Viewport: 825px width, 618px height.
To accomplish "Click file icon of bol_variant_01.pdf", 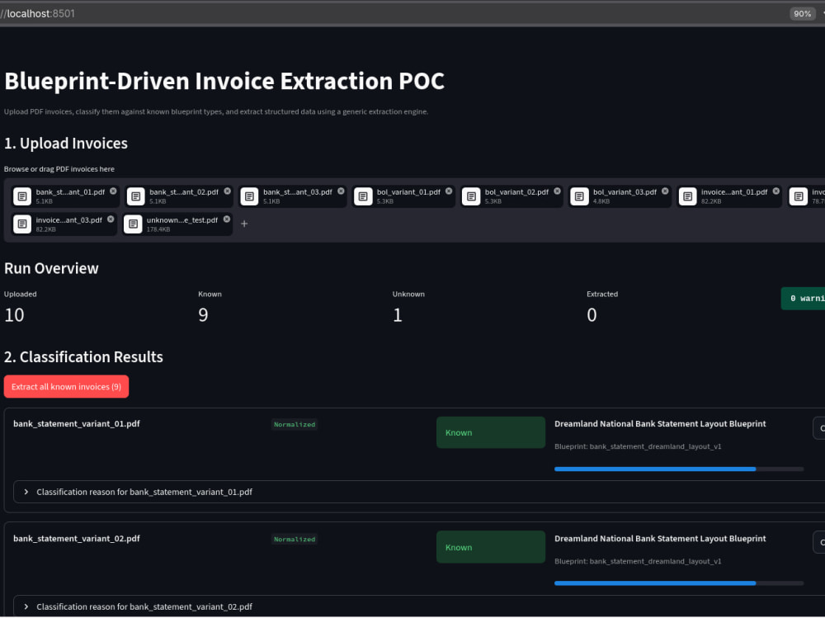I will coord(363,196).
